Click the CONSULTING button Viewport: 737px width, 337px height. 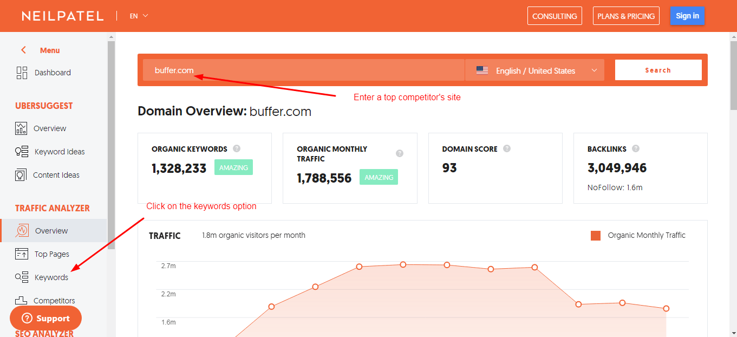(555, 16)
